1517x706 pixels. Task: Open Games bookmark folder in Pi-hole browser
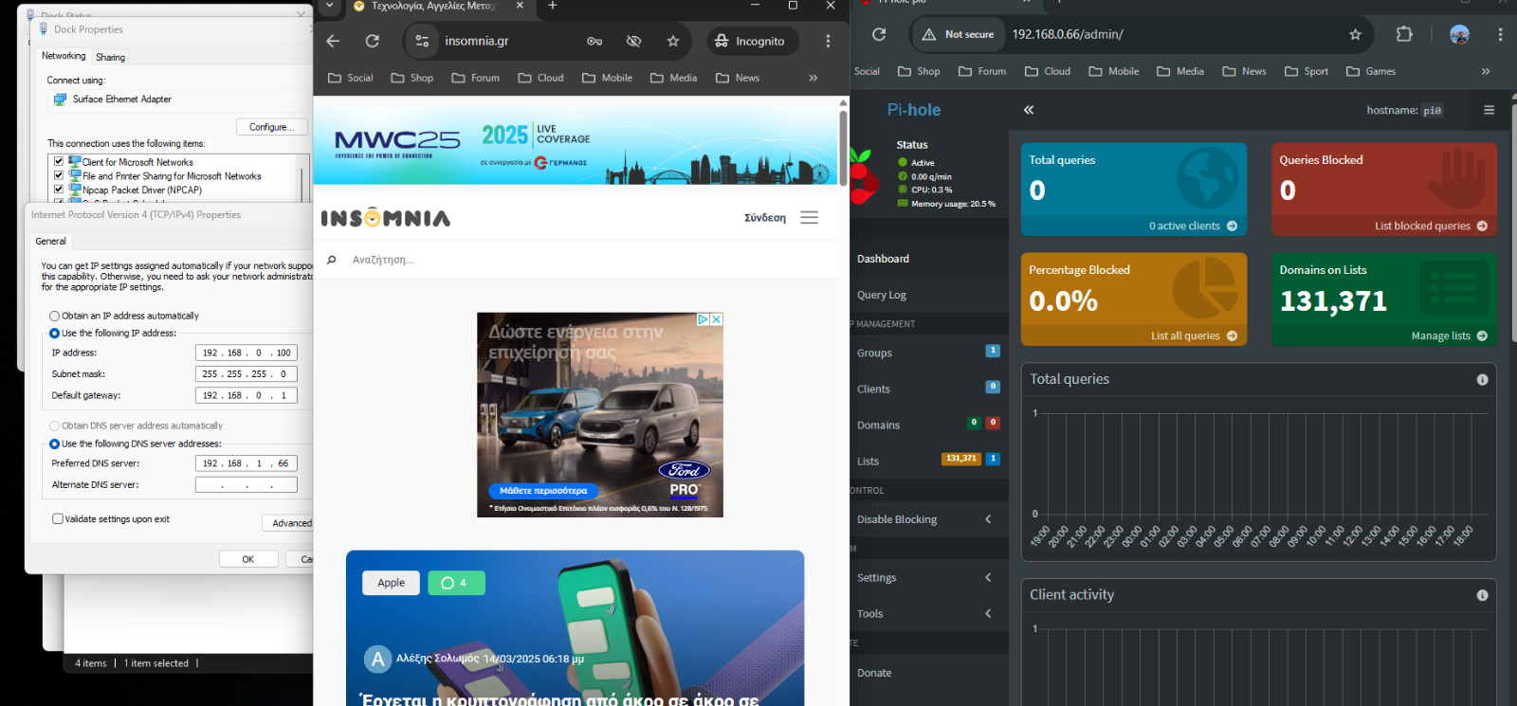pyautogui.click(x=1371, y=71)
